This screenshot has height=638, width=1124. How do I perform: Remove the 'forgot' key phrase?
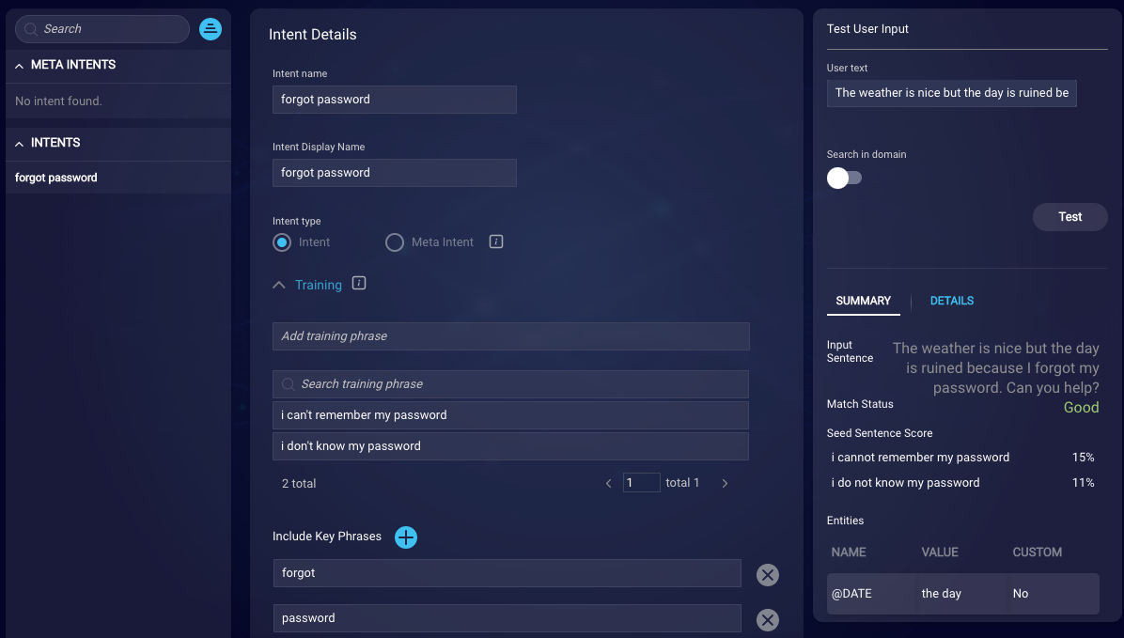click(768, 575)
